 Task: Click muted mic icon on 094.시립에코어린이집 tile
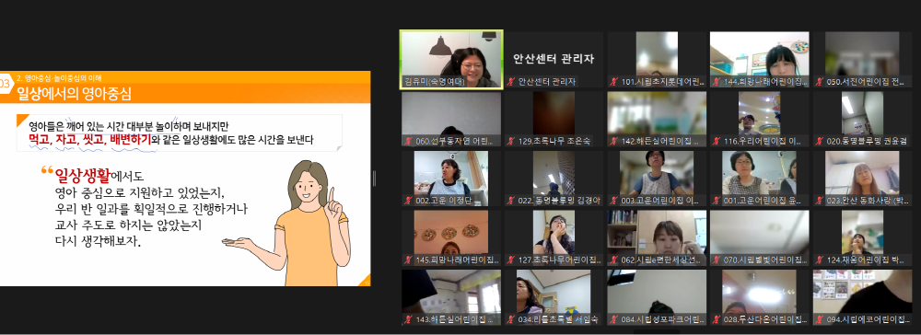pos(820,319)
